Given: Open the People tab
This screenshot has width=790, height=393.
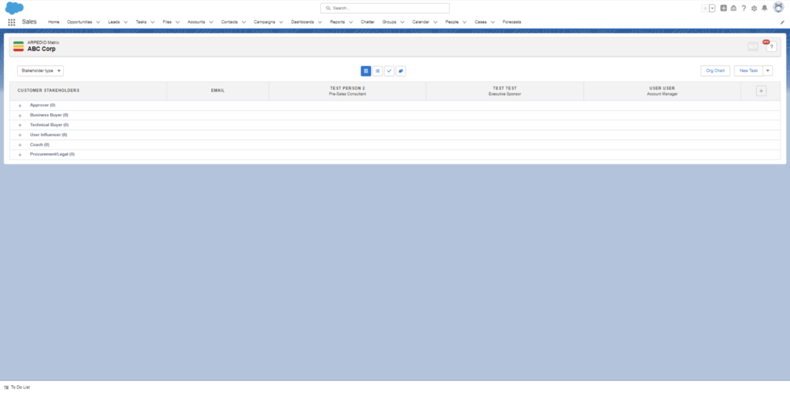Looking at the screenshot, I should click(x=452, y=22).
